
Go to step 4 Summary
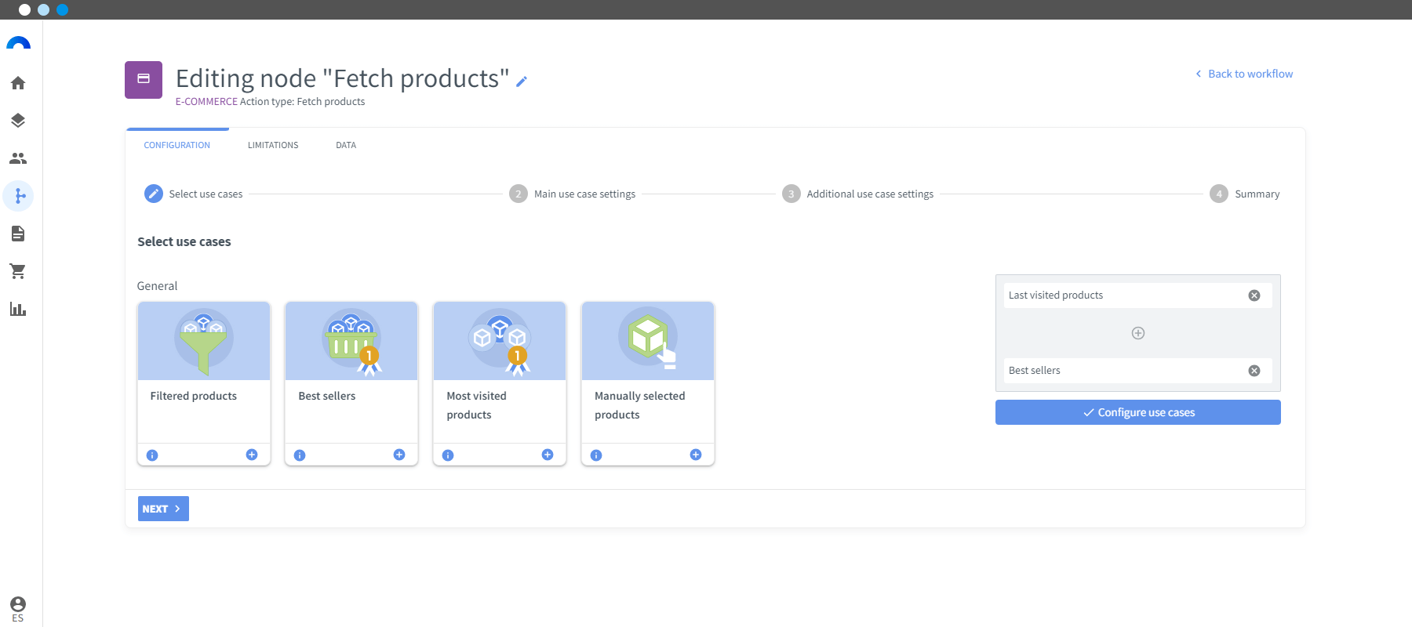1245,194
